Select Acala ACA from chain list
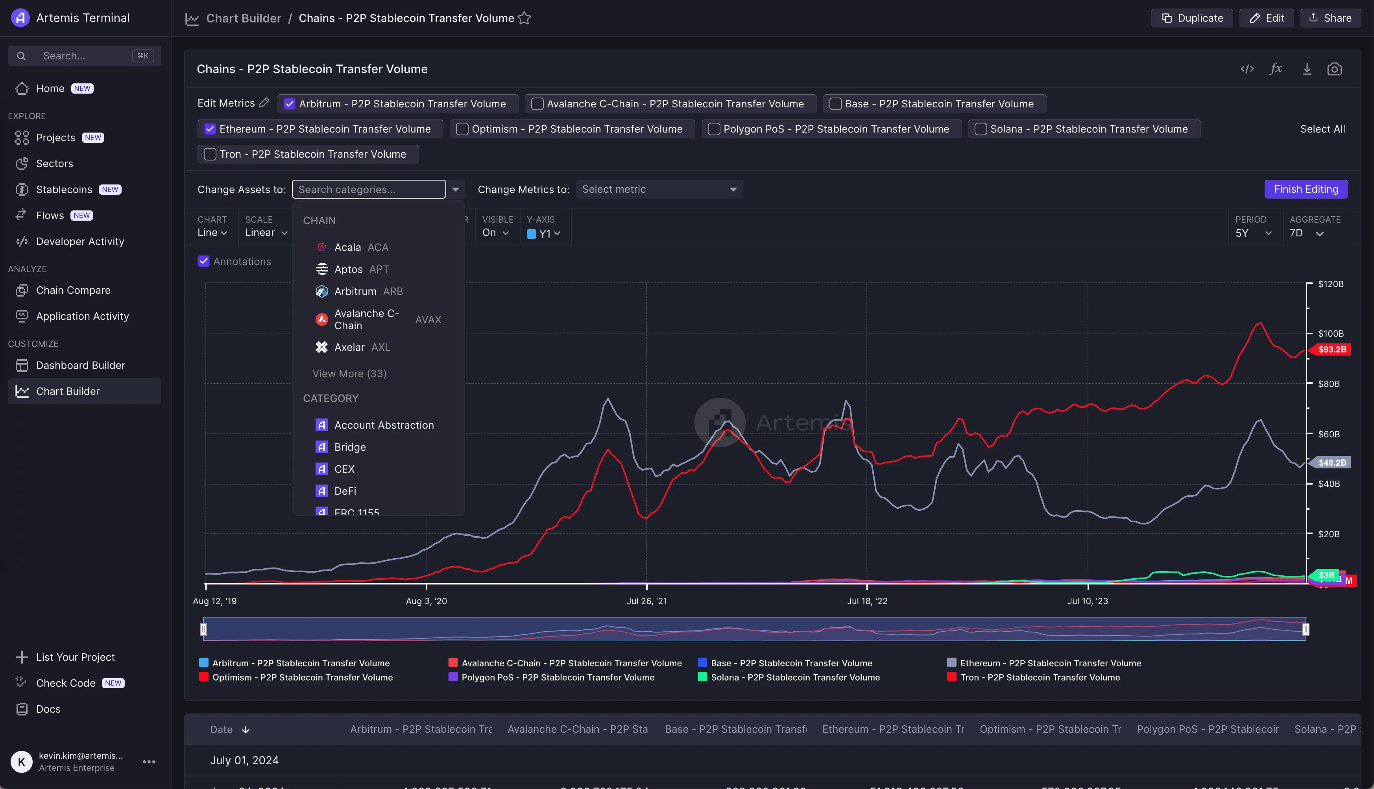This screenshot has width=1374, height=789. [379, 247]
